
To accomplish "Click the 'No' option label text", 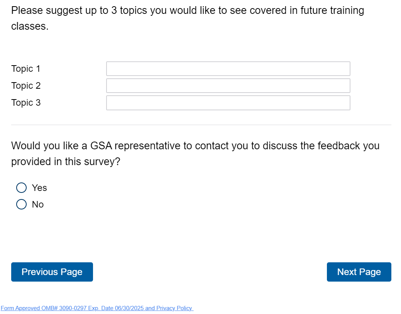I will [x=38, y=204].
